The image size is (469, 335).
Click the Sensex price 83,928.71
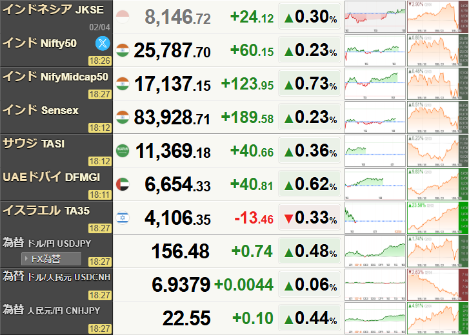172,118
